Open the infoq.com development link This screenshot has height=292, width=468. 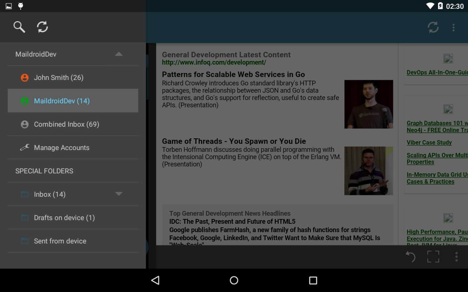214,62
